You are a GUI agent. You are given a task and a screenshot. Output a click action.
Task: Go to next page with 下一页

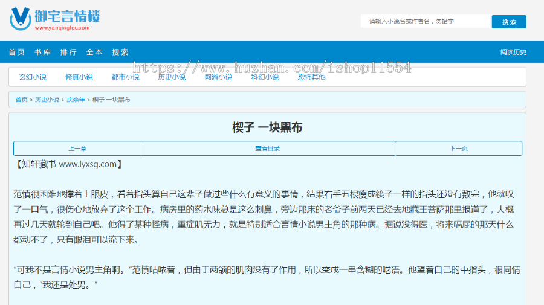pyautogui.click(x=458, y=149)
